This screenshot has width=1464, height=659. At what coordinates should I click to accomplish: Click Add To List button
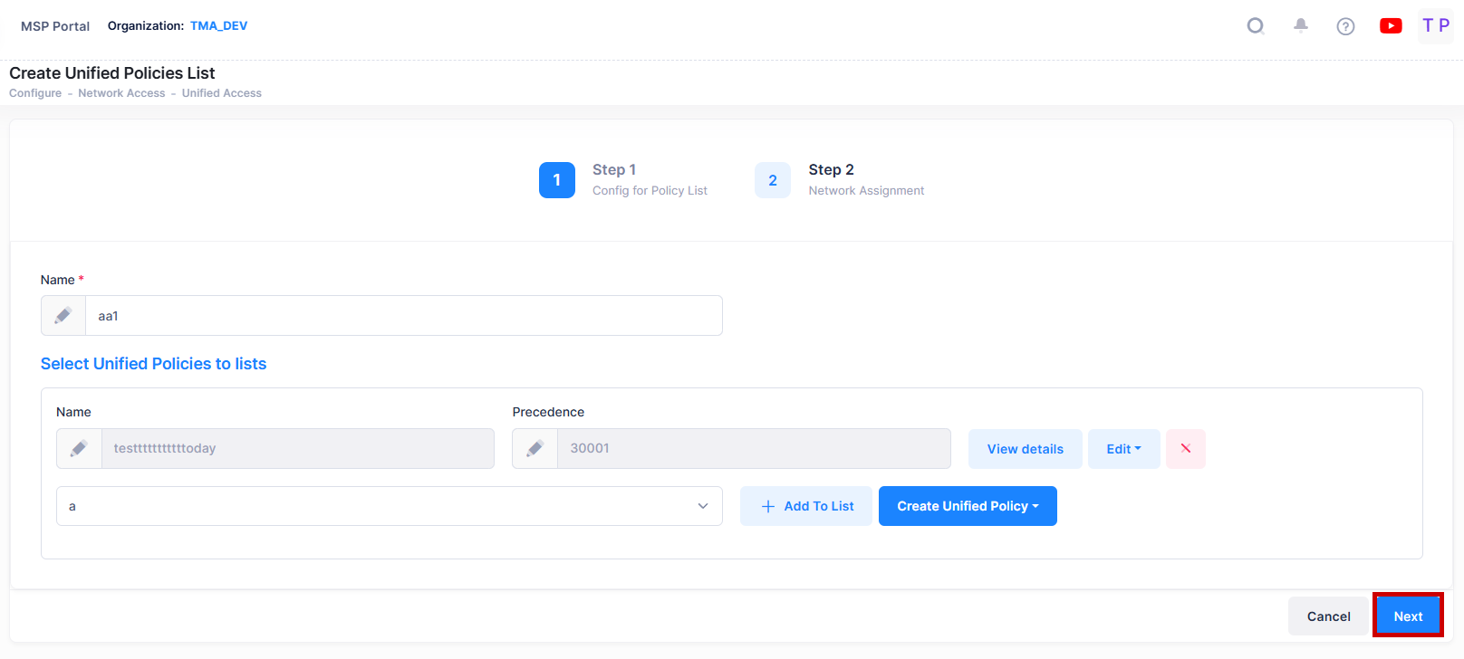coord(805,506)
